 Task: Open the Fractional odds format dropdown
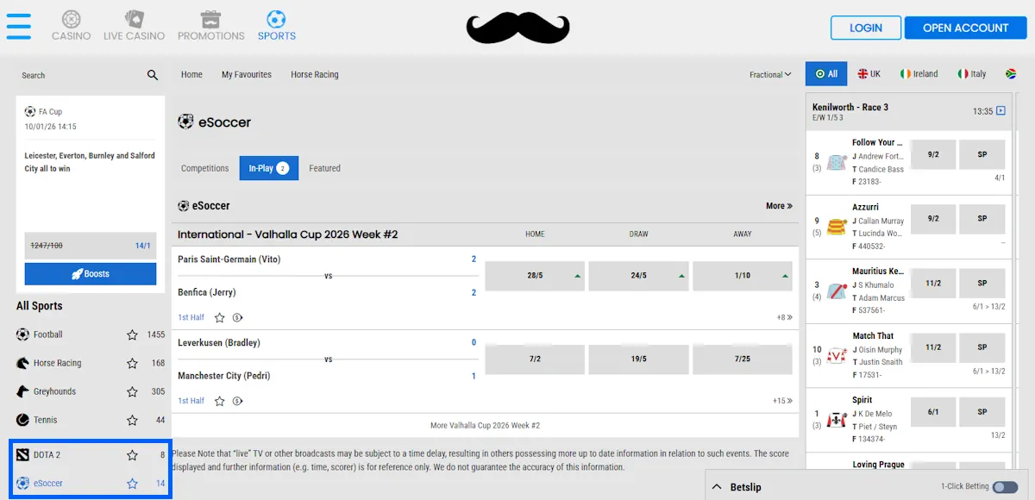768,74
